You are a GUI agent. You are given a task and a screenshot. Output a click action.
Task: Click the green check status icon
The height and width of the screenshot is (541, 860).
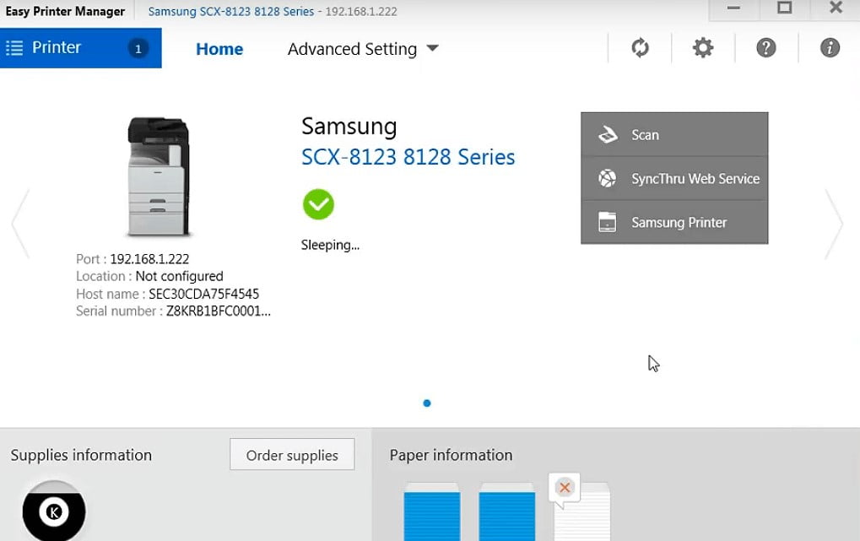pos(318,204)
